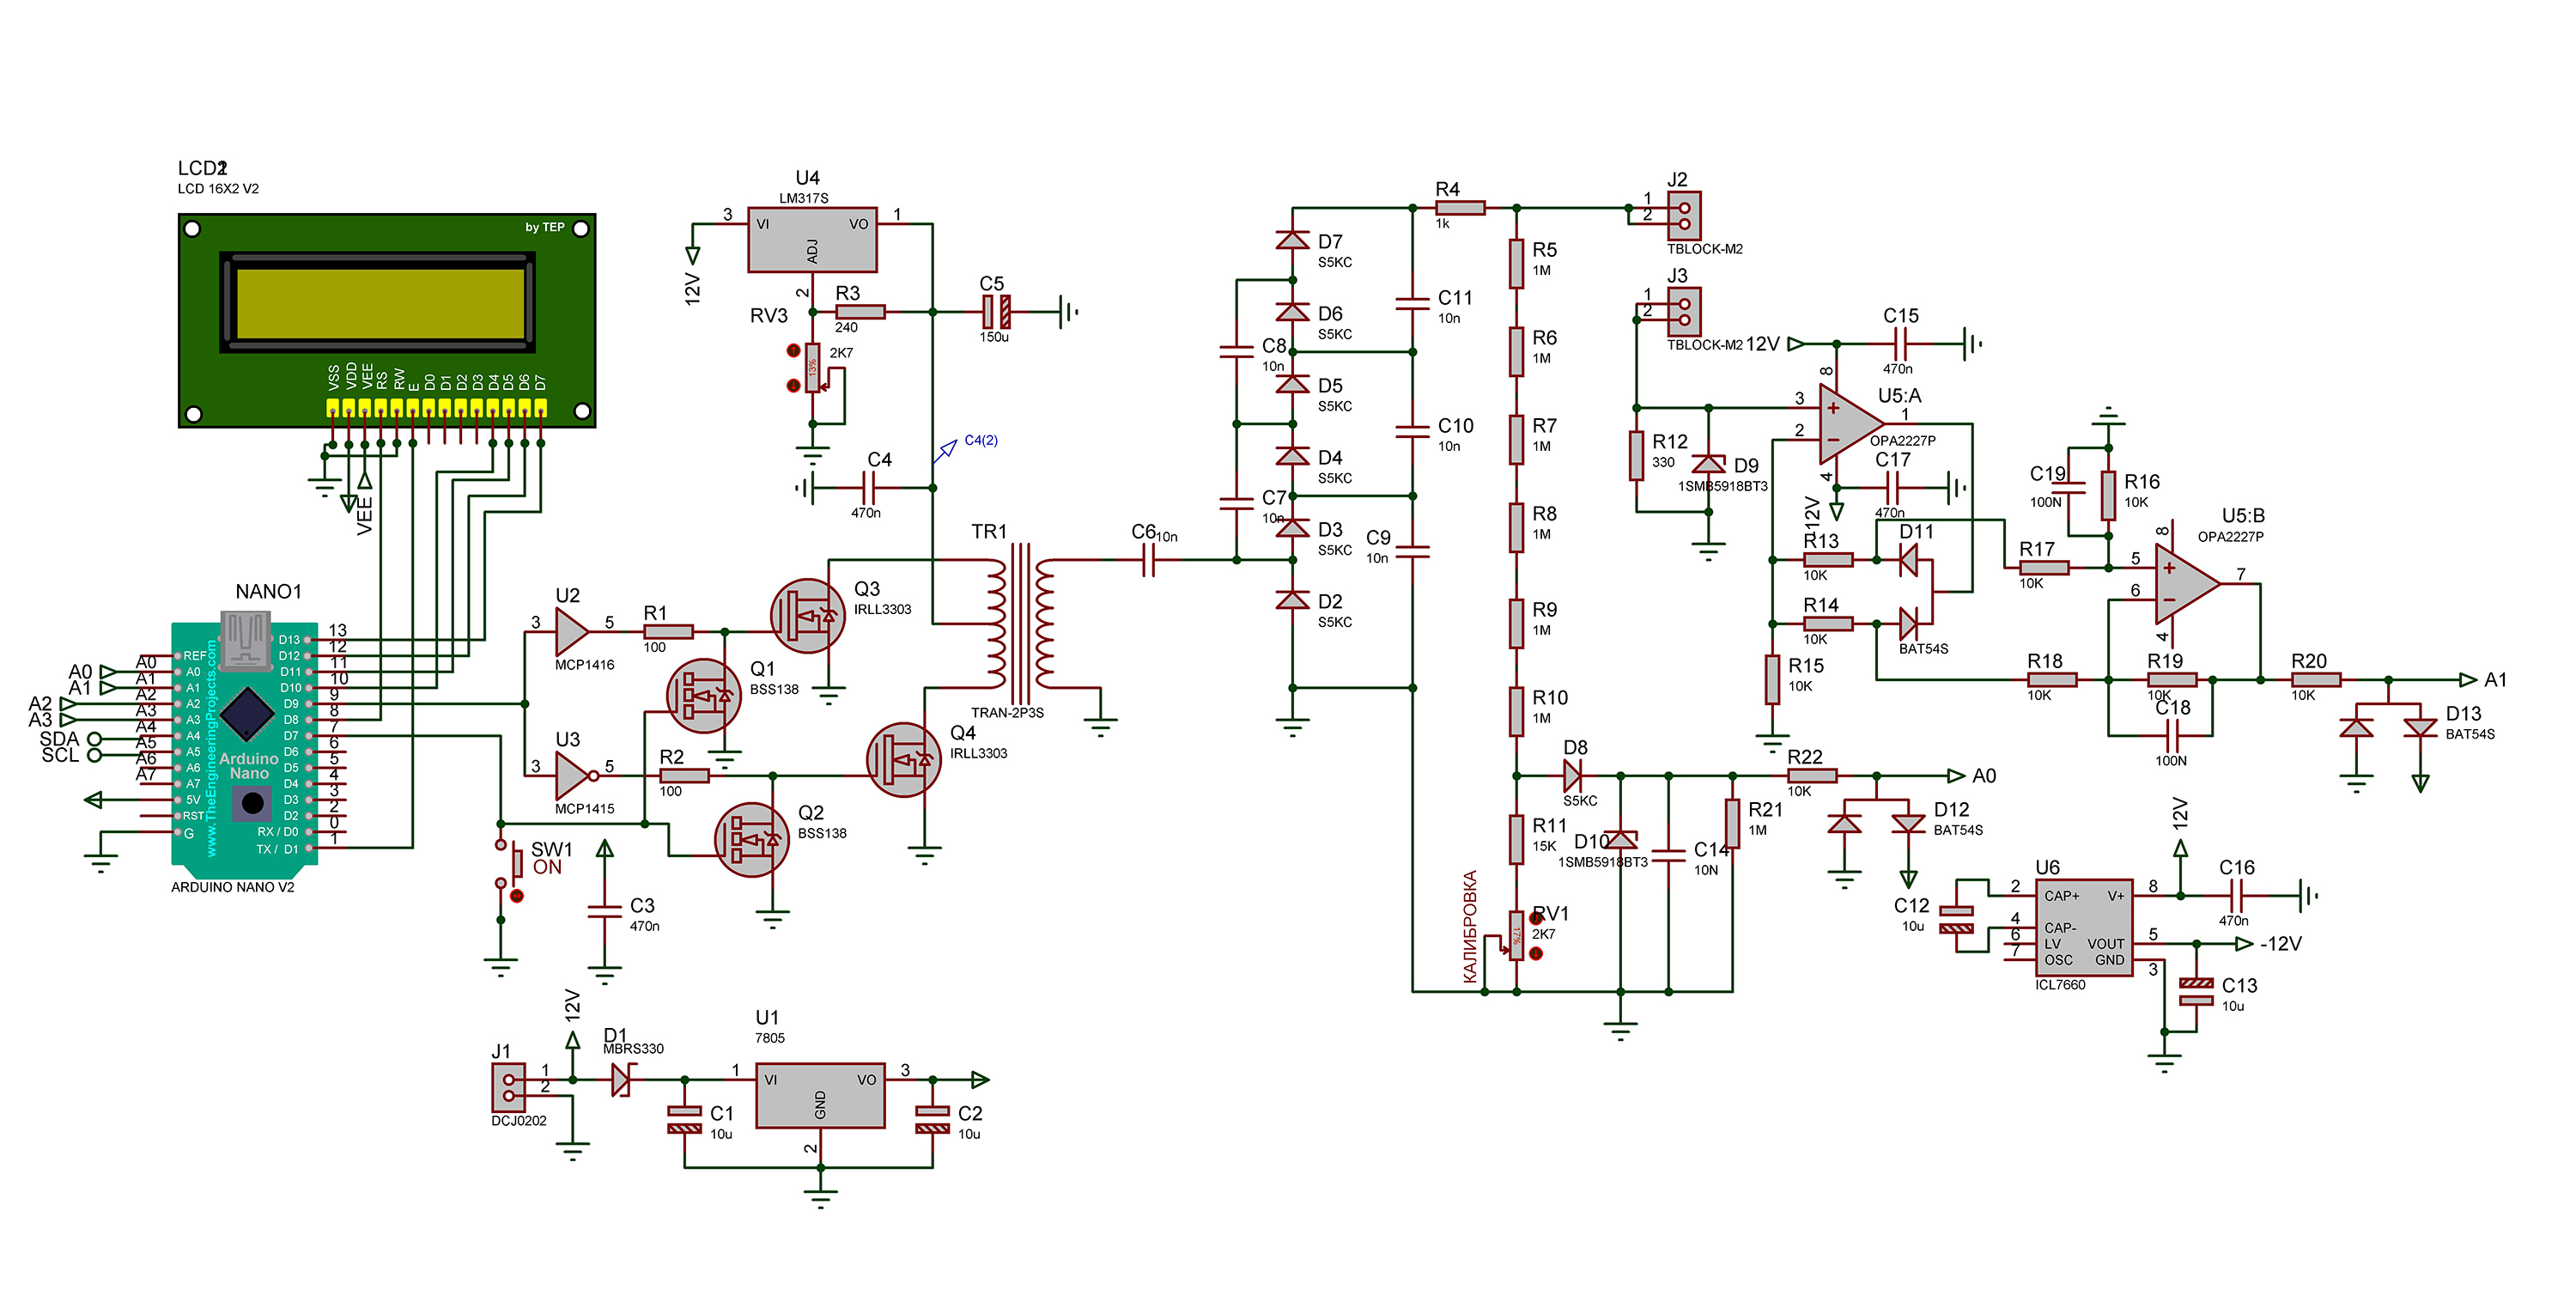Click the Arduino Nano board symbol
The width and height of the screenshot is (2576, 1296).
245,742
